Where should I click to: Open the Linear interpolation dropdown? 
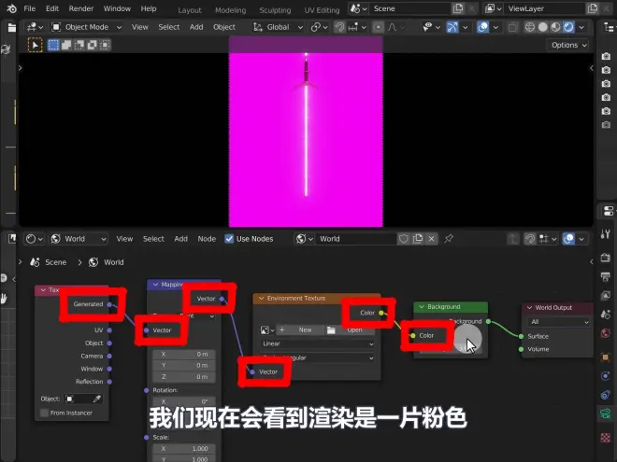(x=317, y=343)
